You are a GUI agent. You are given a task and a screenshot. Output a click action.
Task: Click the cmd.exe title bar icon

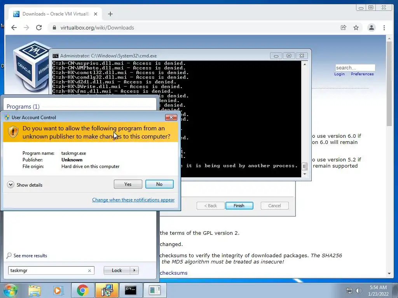coord(56,56)
